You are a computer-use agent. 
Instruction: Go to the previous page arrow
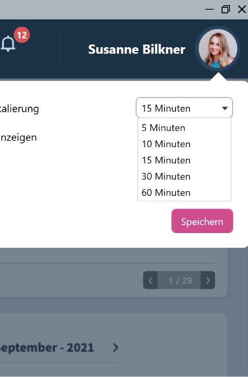click(150, 280)
